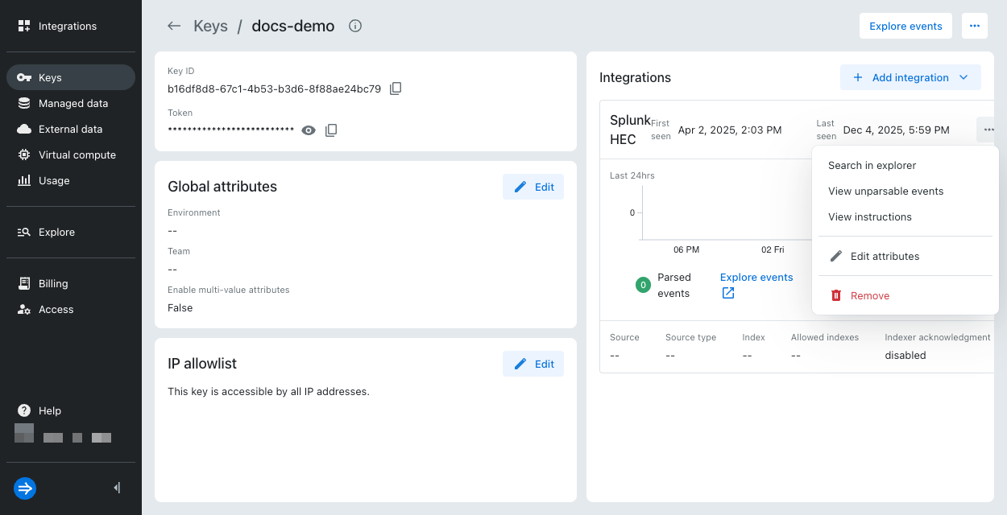The image size is (1007, 515).
Task: Click the Splunk HEC integration title
Action: click(629, 130)
